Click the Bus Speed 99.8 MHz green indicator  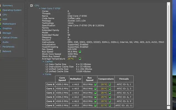tap(80, 52)
